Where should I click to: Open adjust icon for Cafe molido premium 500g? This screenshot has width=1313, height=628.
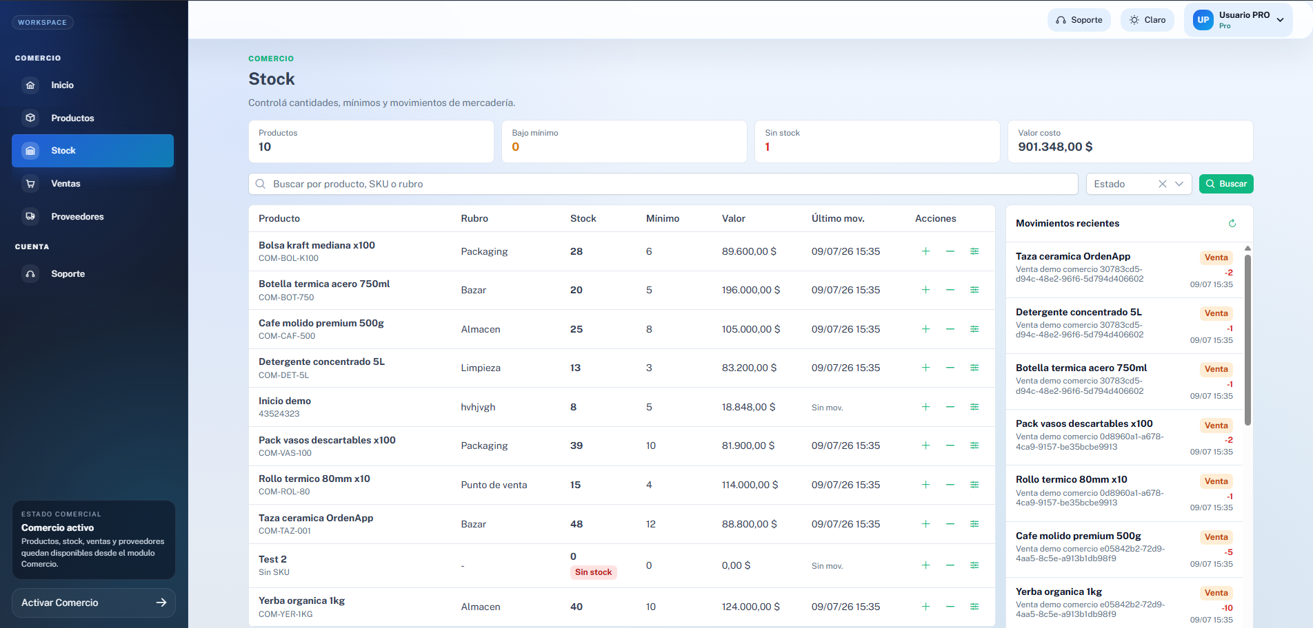tap(974, 329)
